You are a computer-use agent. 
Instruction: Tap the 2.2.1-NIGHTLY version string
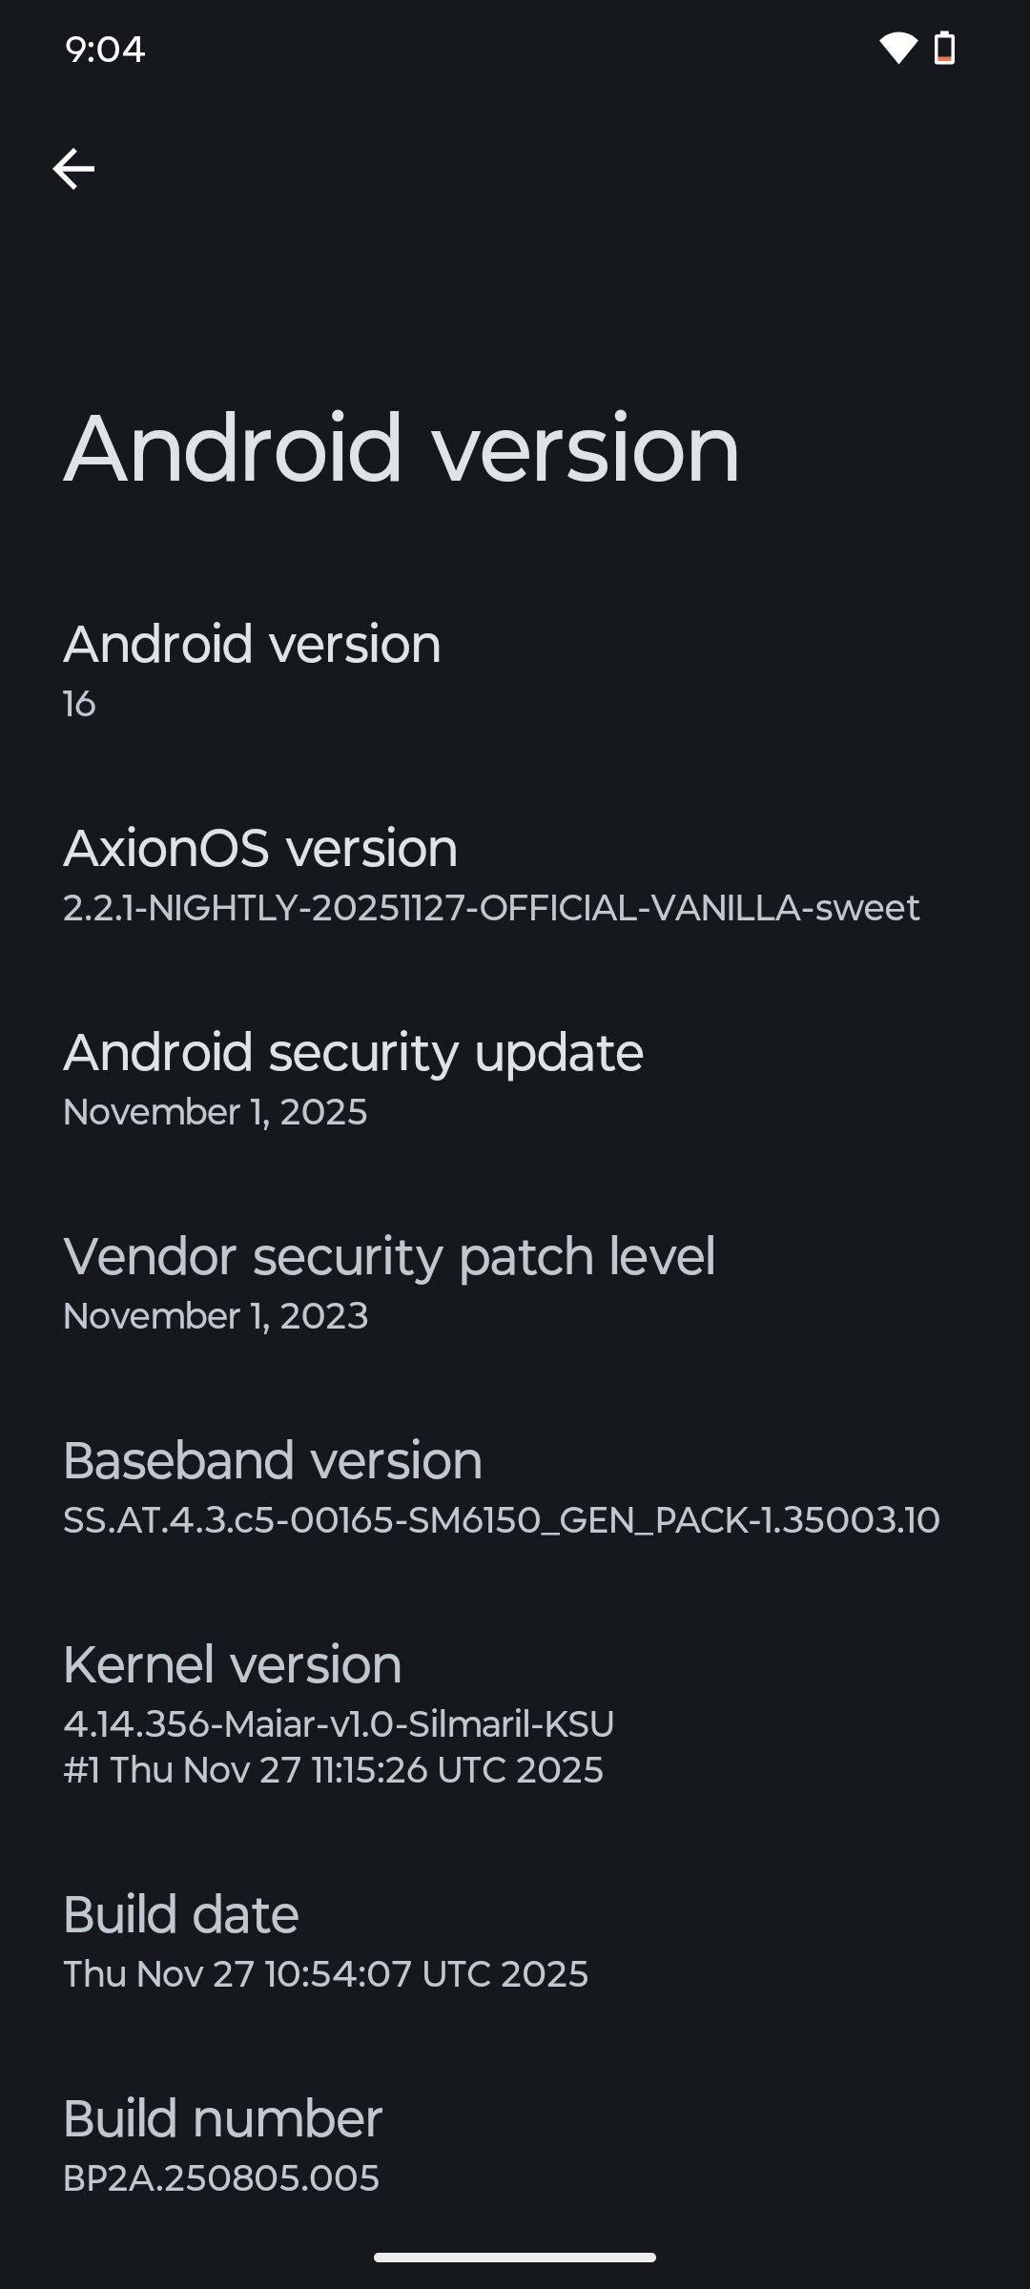pos(491,908)
